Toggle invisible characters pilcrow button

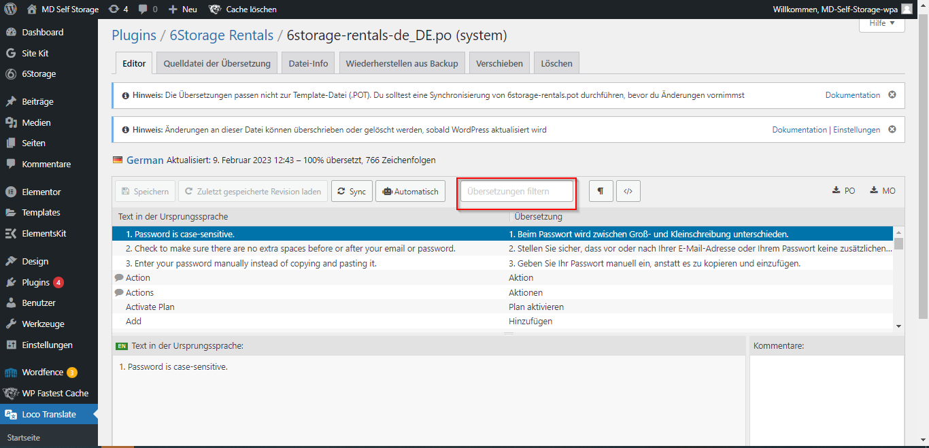(601, 191)
